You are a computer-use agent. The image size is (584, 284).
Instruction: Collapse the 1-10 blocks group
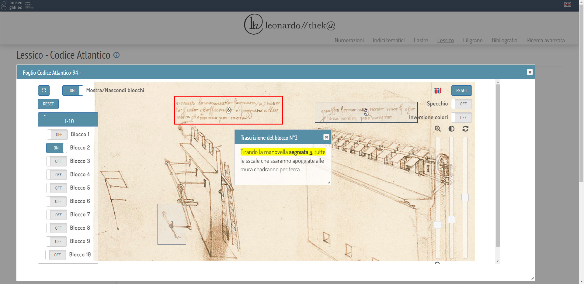tap(68, 119)
